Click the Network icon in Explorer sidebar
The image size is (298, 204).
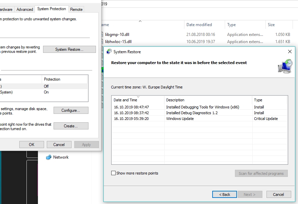coord(49,157)
